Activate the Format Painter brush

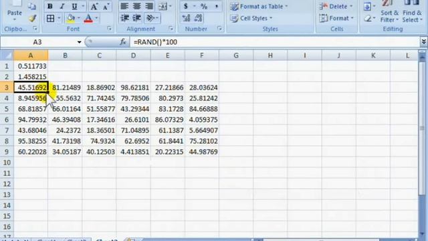tap(33, 18)
